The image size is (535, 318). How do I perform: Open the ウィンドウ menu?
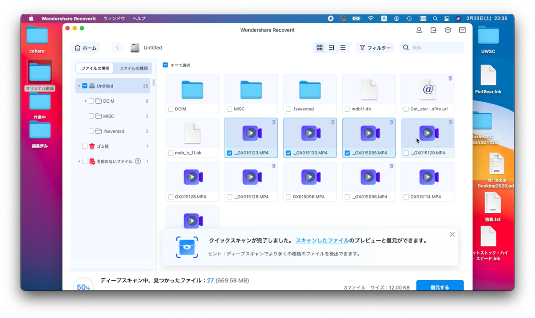coord(114,19)
